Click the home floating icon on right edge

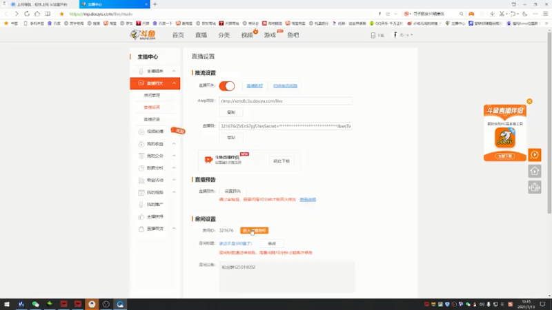(x=534, y=171)
